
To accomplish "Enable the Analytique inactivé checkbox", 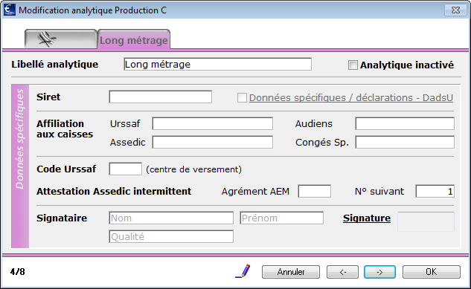I will click(353, 65).
